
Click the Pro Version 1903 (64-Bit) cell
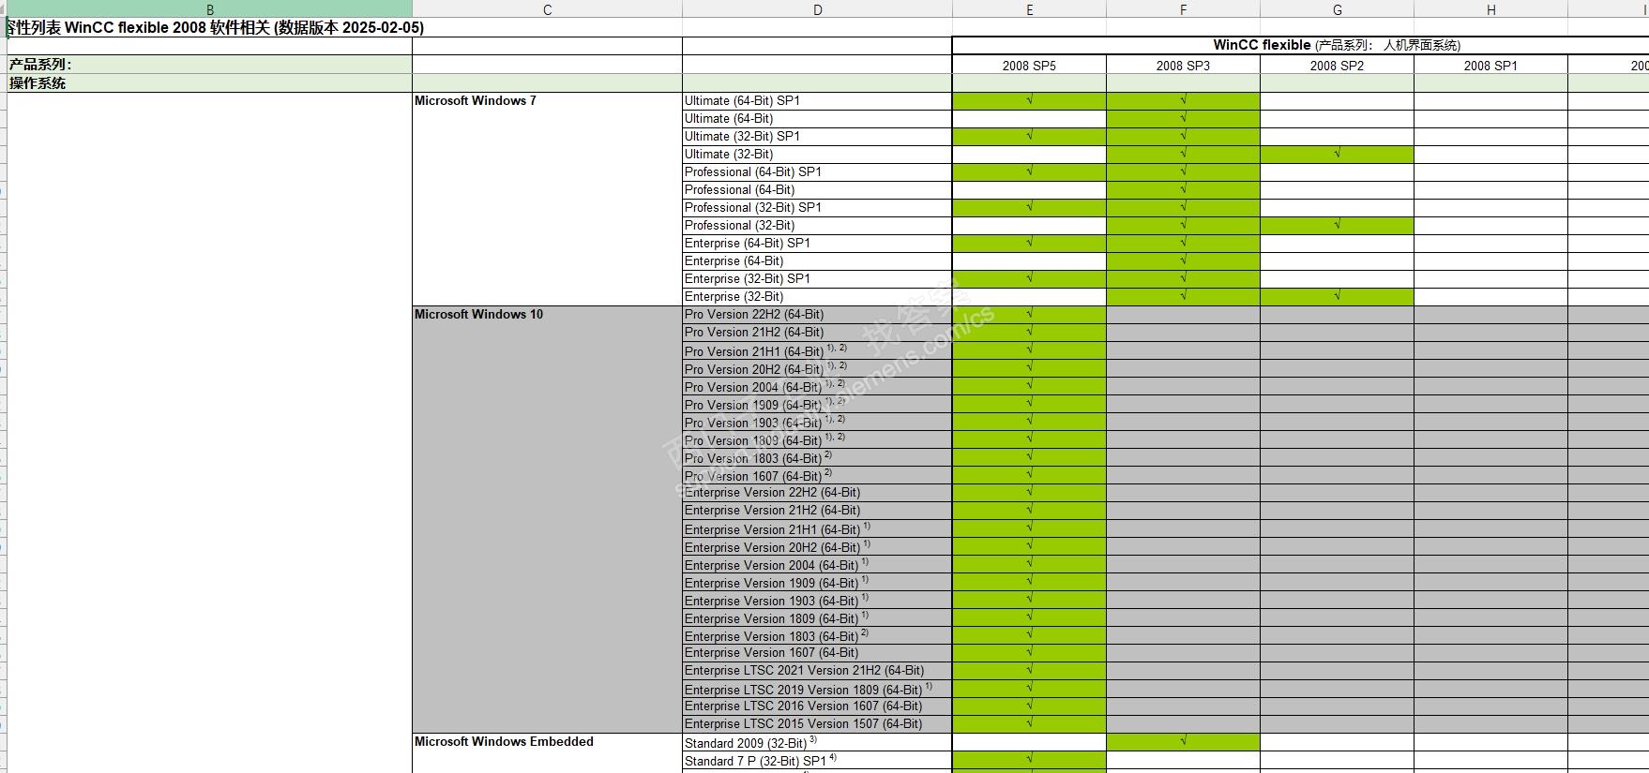(x=817, y=422)
